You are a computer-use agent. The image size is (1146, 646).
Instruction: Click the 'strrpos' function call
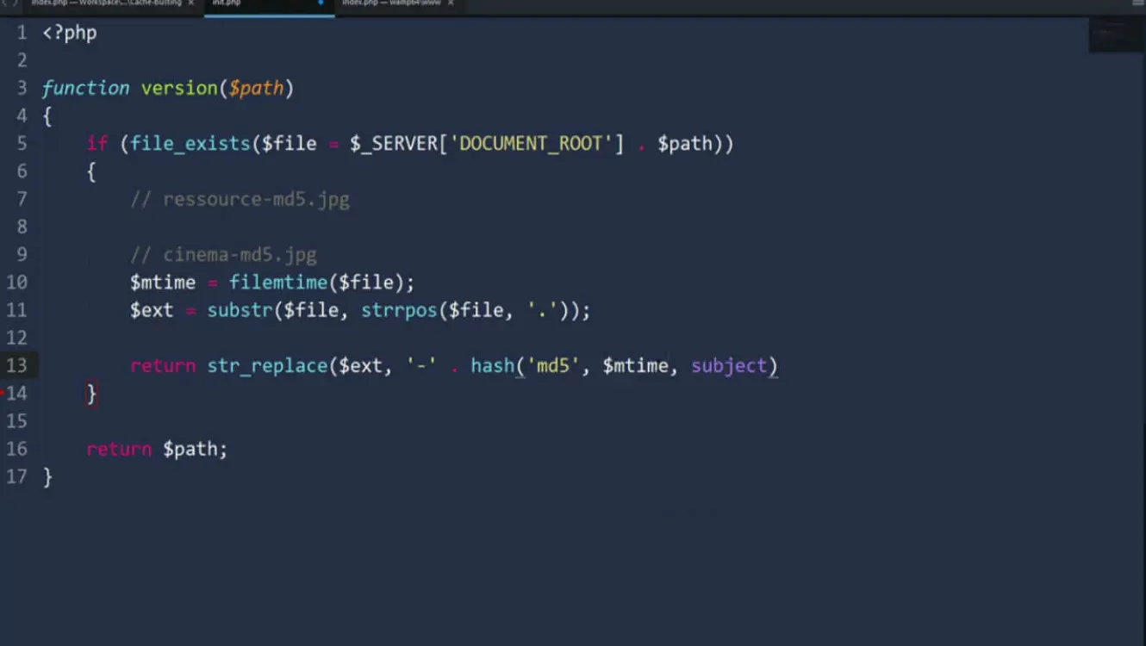[399, 310]
